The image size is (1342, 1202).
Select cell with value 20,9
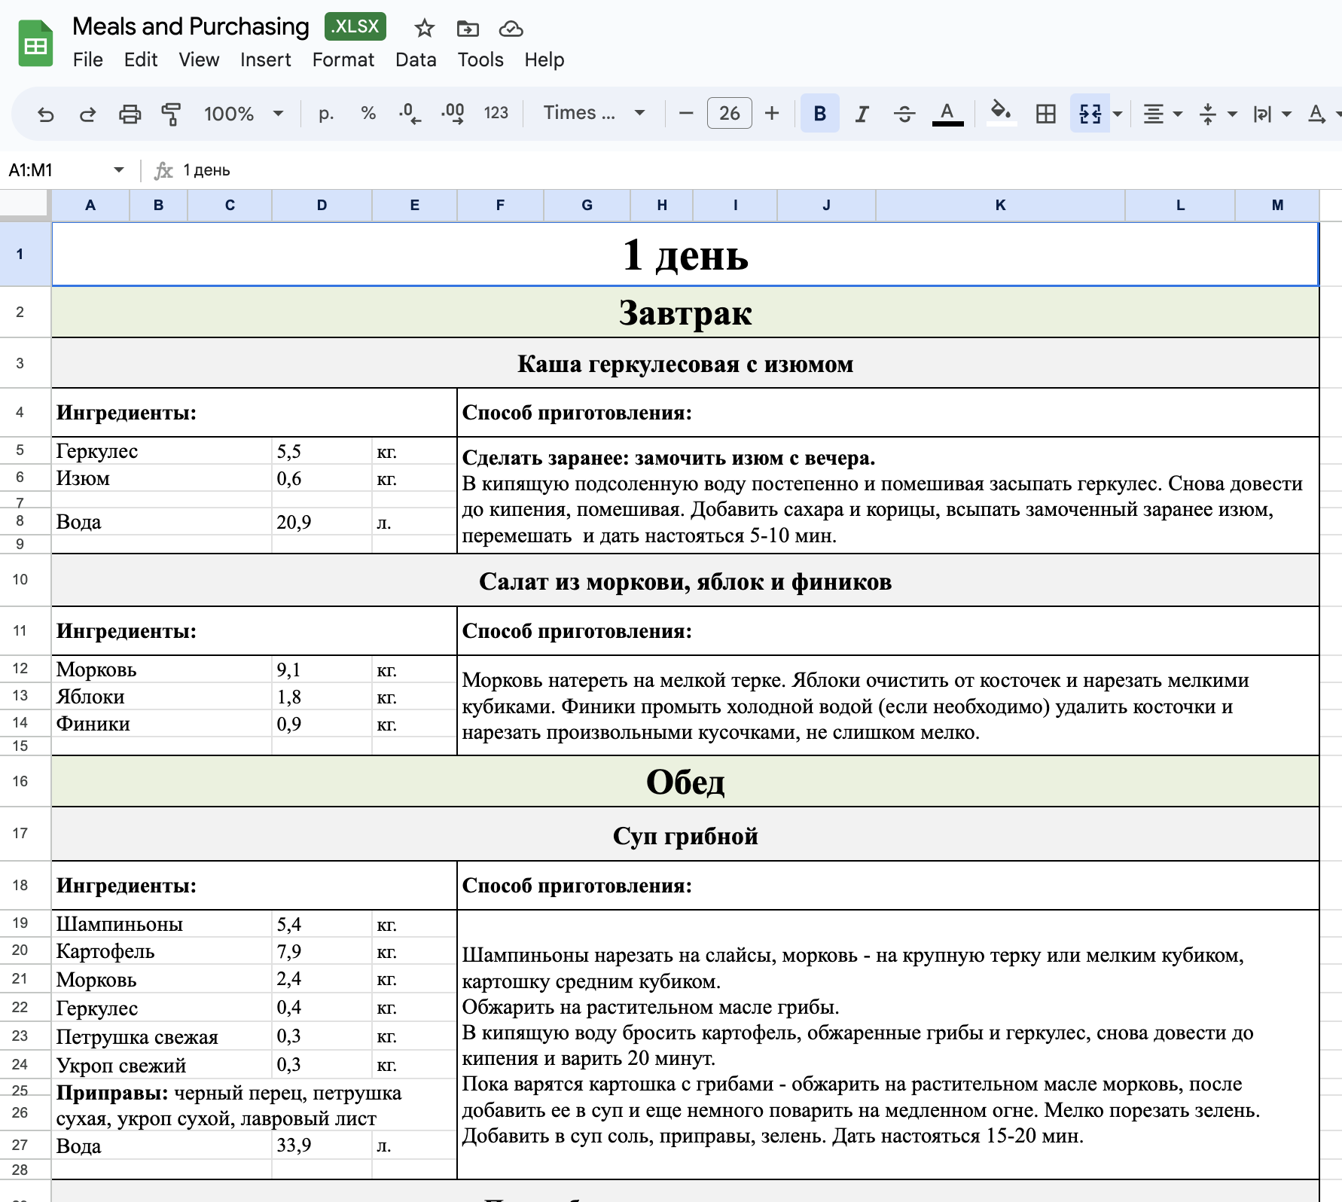[322, 522]
